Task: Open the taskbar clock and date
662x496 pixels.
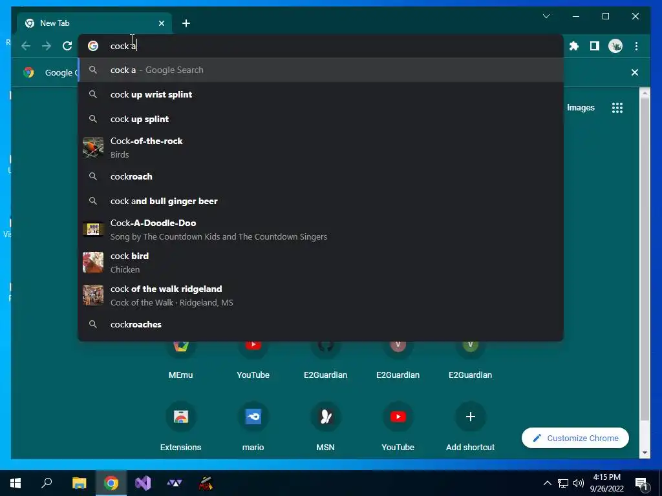Action: point(606,483)
